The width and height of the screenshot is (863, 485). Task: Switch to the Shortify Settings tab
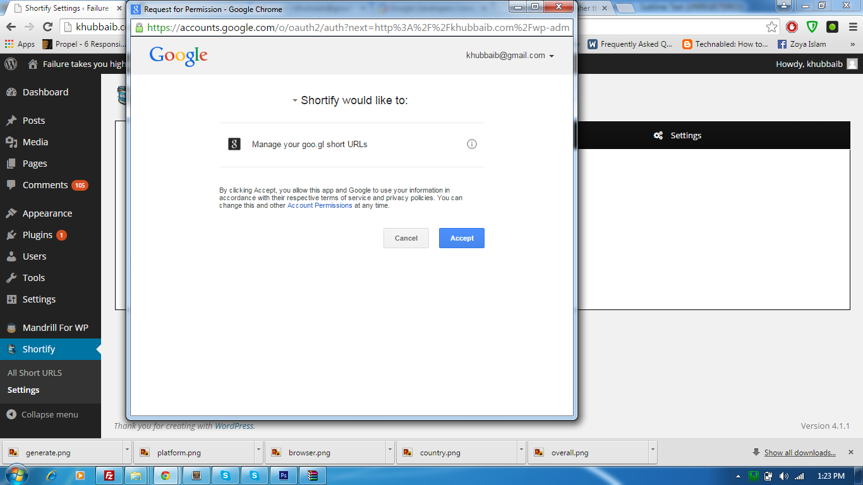point(678,135)
